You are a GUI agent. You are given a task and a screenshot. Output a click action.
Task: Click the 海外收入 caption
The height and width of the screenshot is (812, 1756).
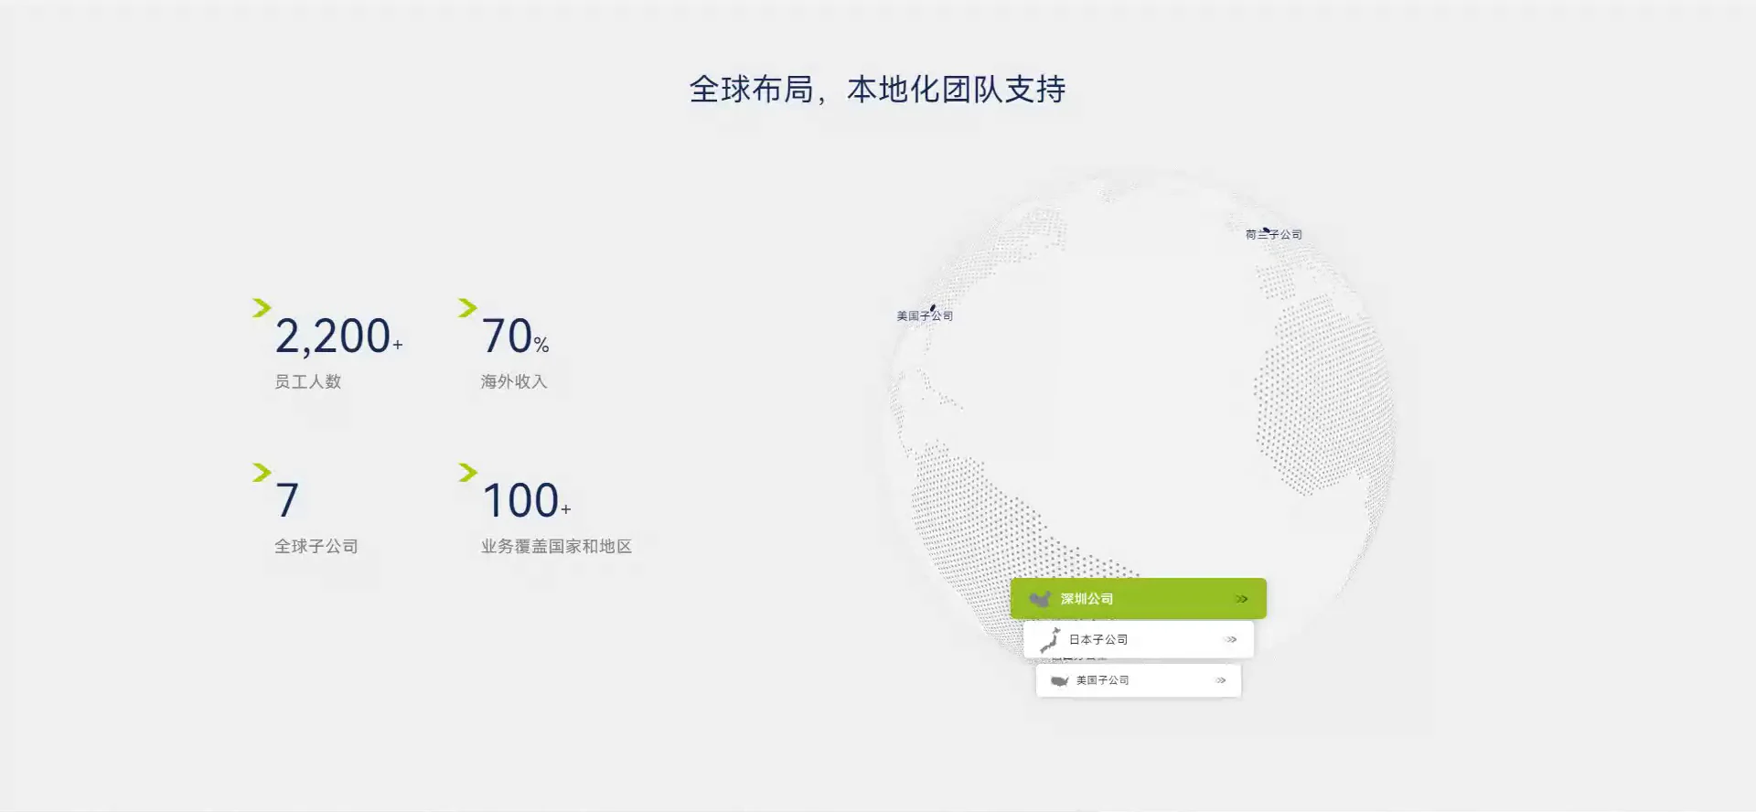[514, 381]
